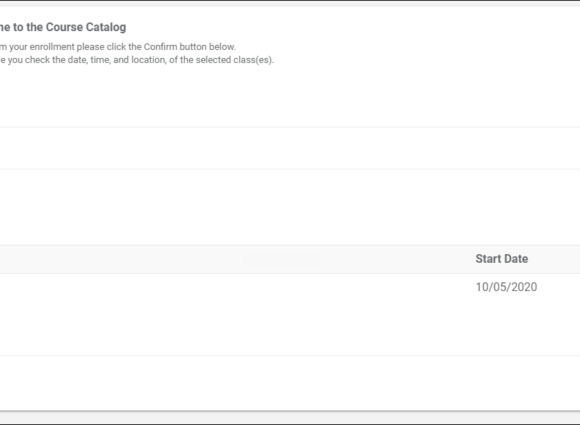Click the Course Catalog heading text
The height and width of the screenshot is (425, 580).
coord(86,28)
